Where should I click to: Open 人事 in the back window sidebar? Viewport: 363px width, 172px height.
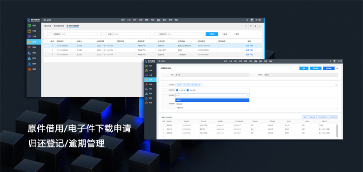34,37
